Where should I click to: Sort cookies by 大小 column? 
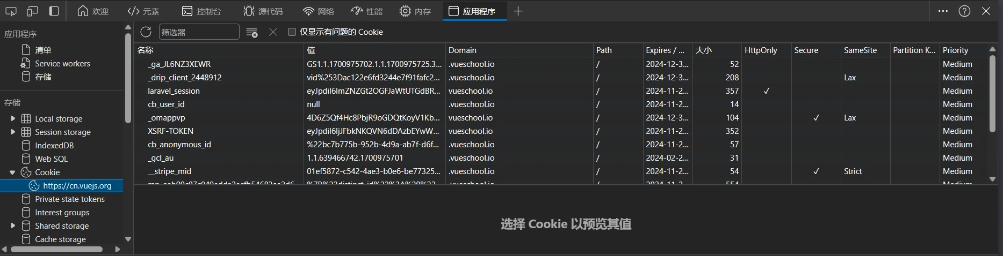tap(717, 50)
